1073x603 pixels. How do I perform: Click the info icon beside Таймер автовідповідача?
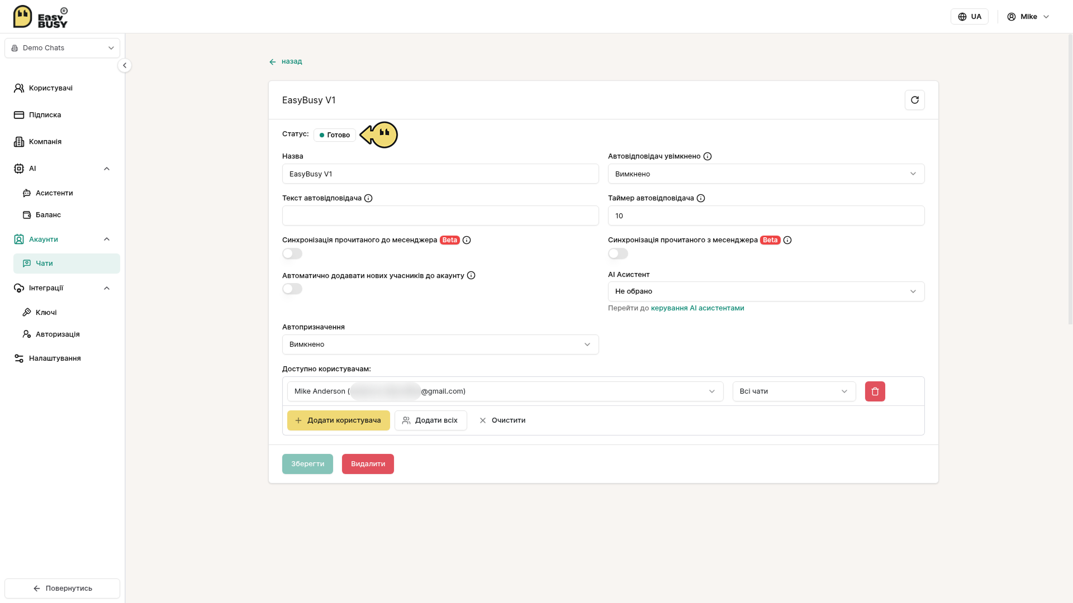point(701,198)
